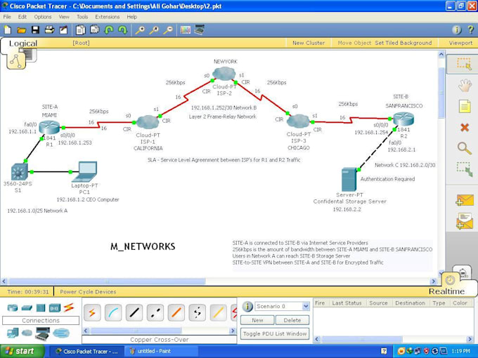
Task: Pick phone cable connection
Action: coord(198,312)
